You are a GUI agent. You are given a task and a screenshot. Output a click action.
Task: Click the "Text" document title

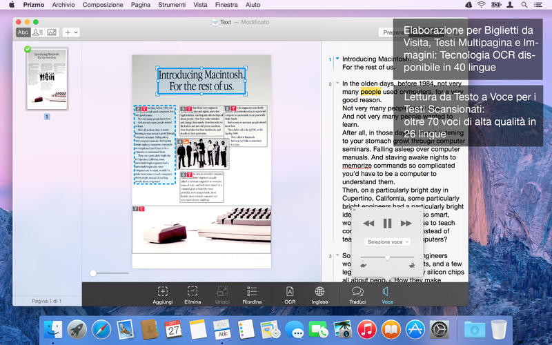click(226, 22)
